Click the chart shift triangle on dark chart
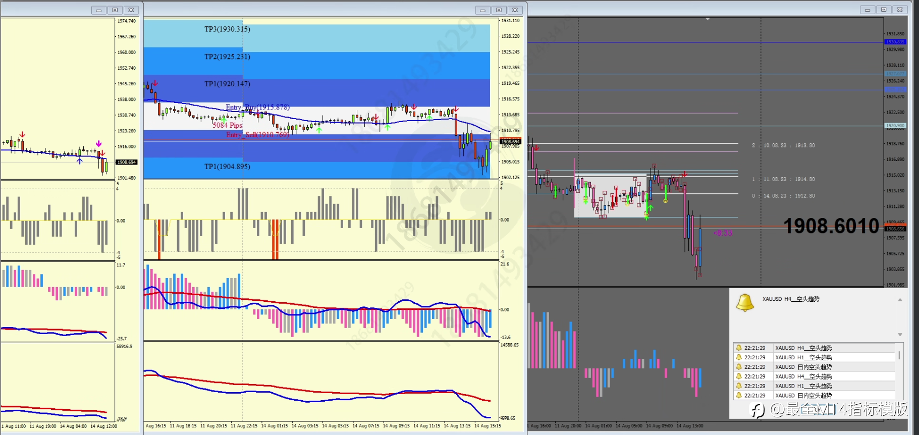Viewport: 919px width, 435px height. 708,19
